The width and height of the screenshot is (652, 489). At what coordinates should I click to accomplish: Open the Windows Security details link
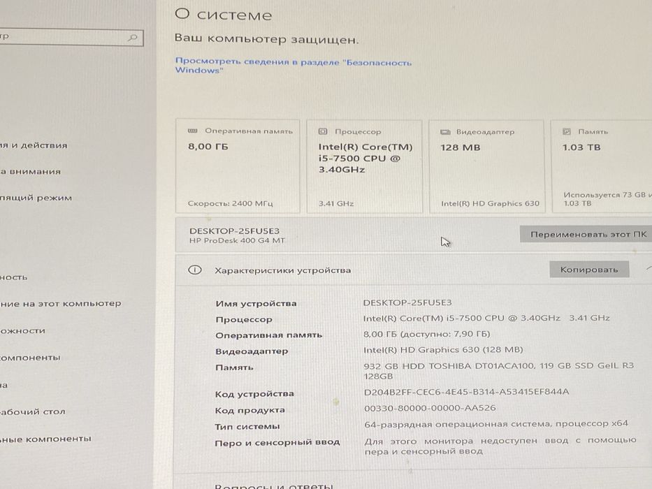coord(293,66)
